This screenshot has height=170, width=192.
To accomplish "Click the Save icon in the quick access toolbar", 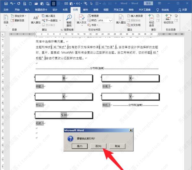I will click(4, 4).
